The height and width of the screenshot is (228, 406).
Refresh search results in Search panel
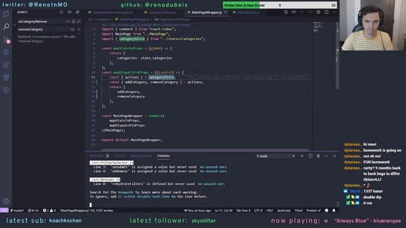61,12
